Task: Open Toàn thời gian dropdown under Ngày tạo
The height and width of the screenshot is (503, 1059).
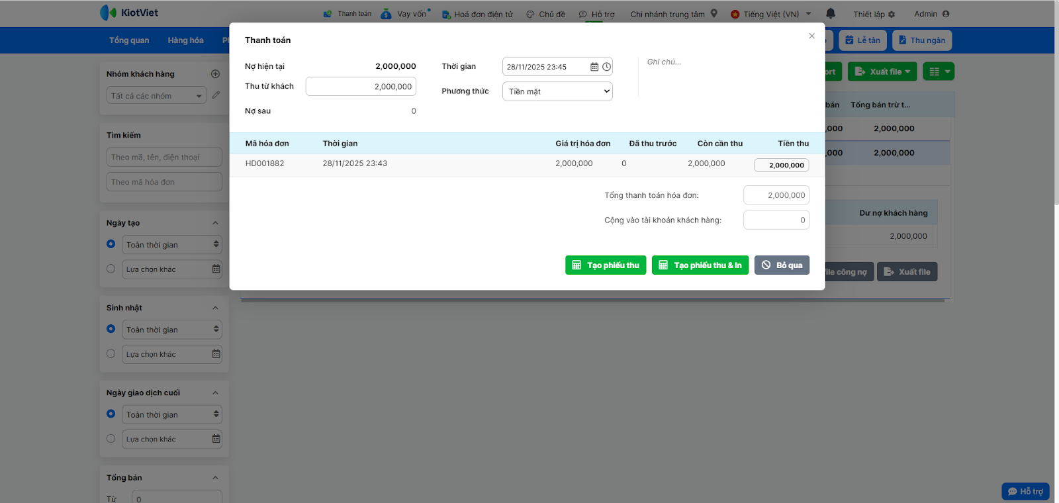Action: 172,244
